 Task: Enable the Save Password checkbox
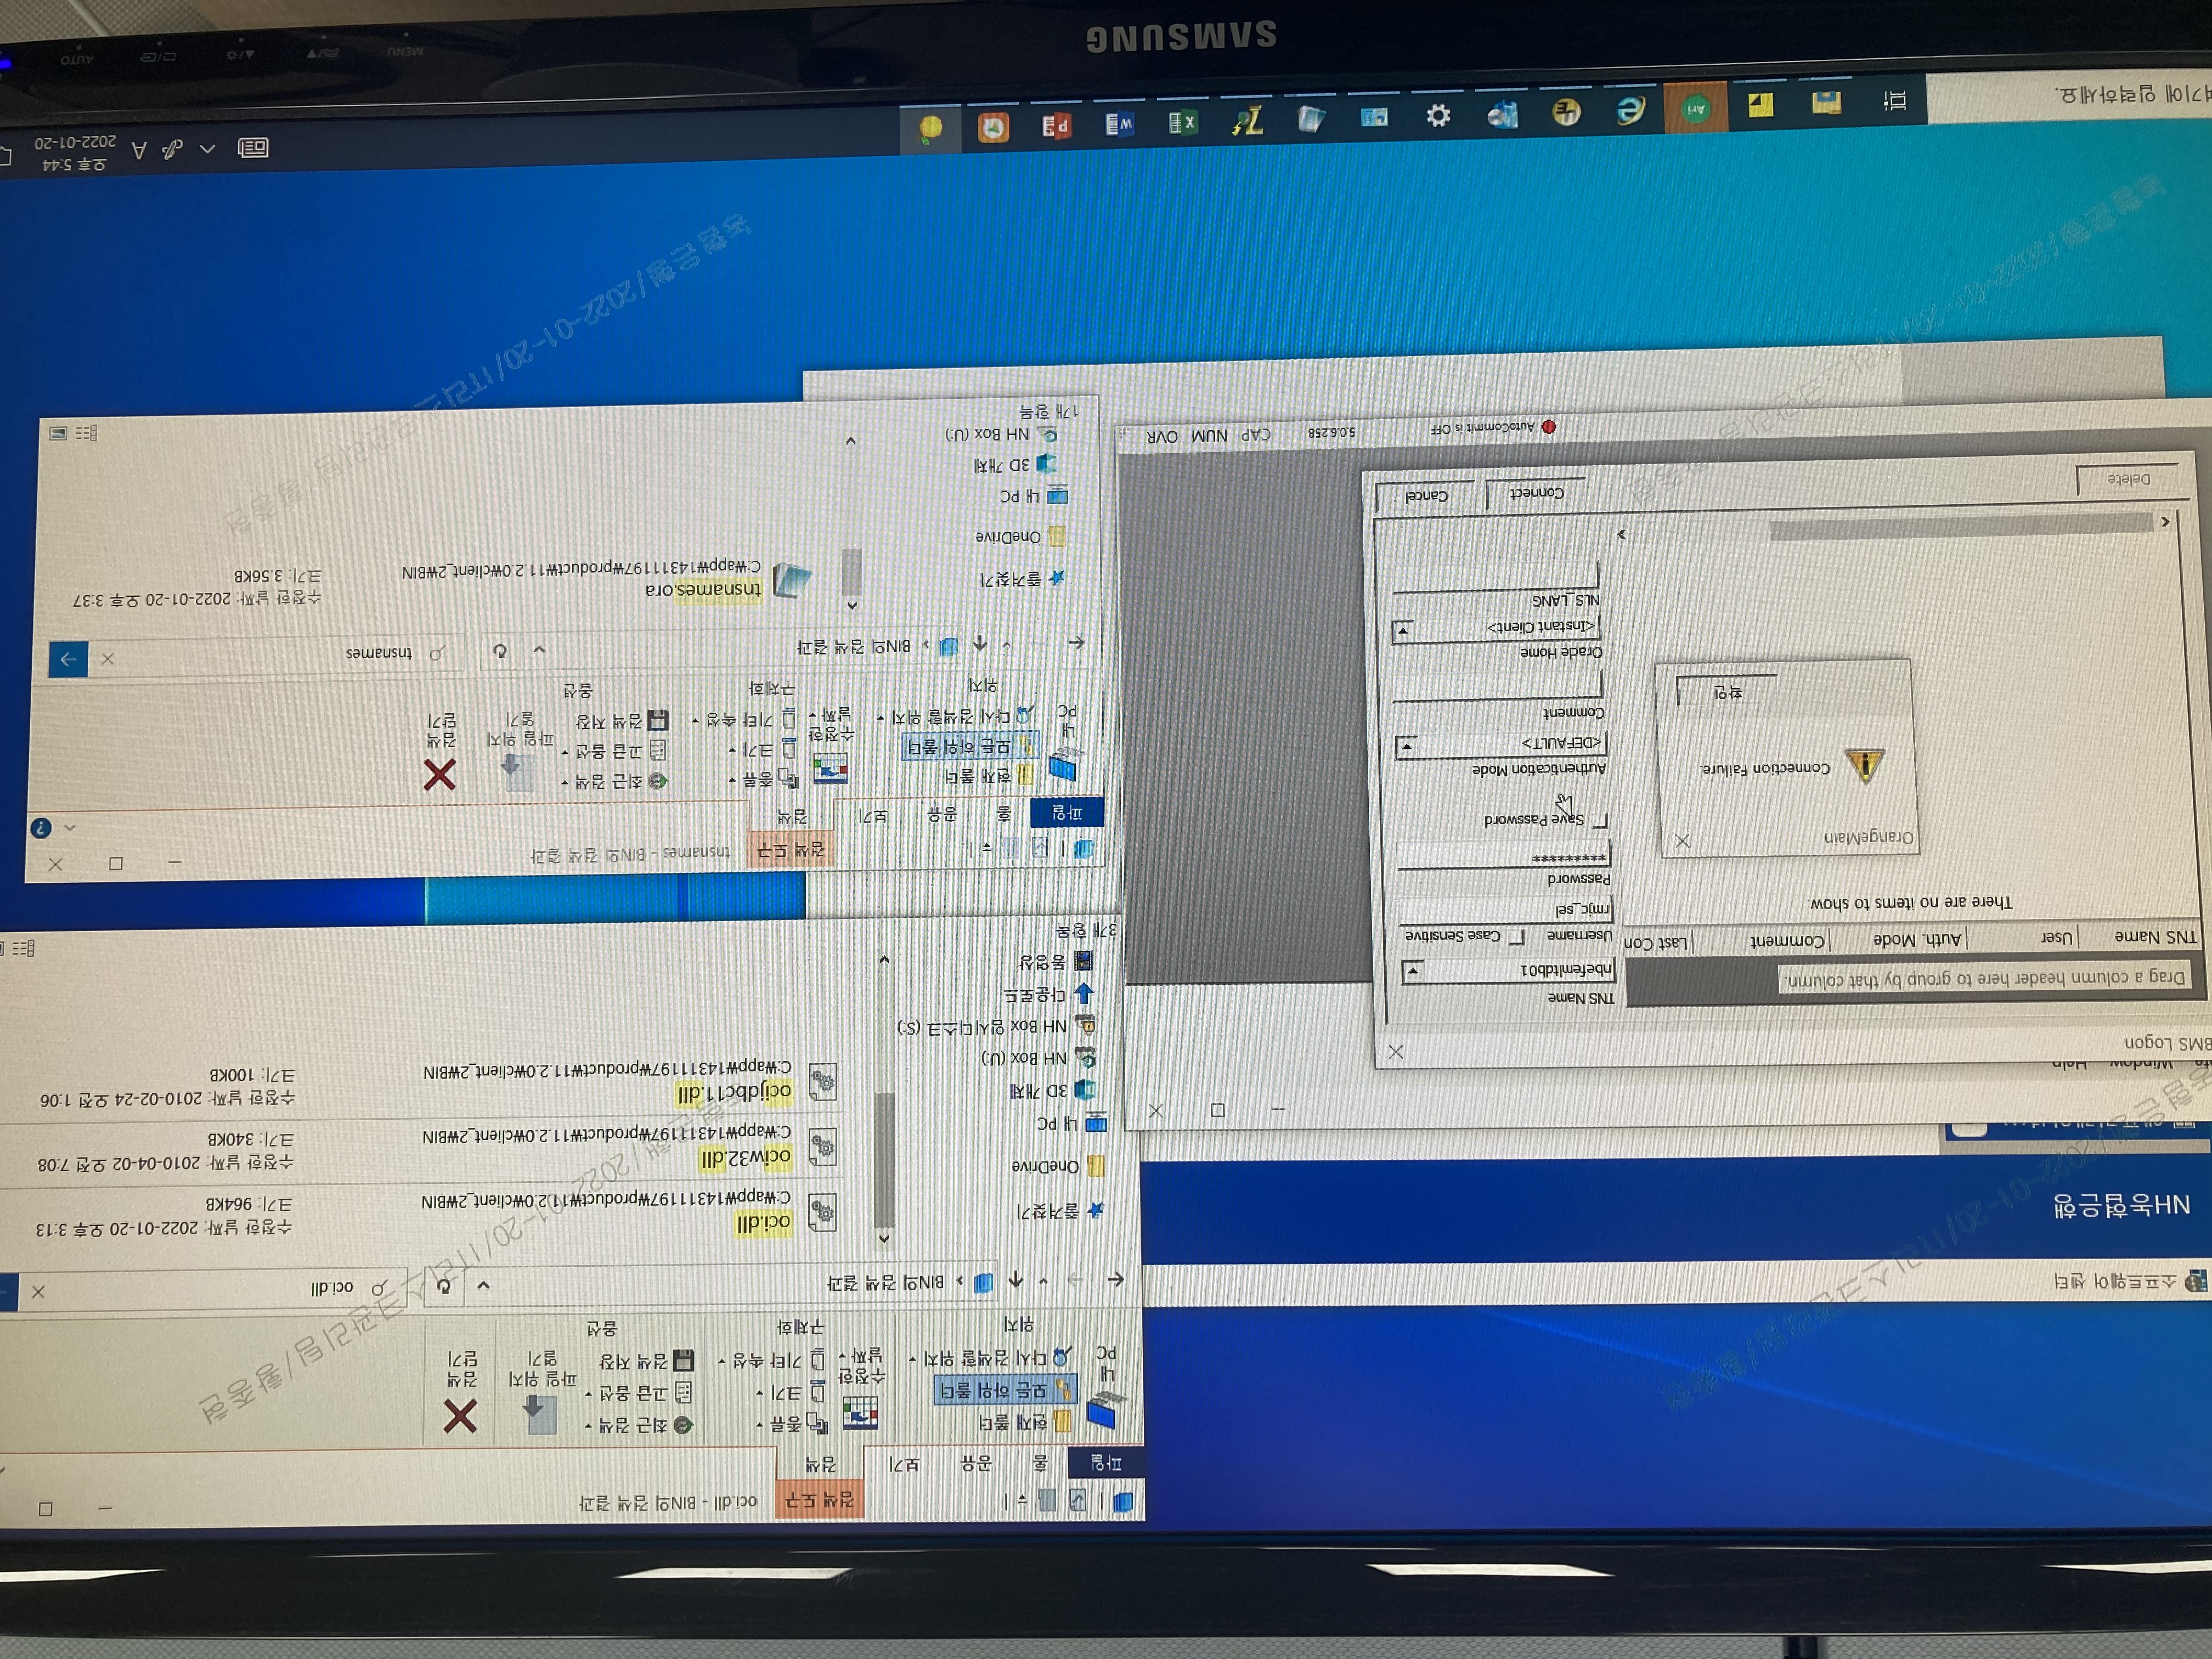pyautogui.click(x=1599, y=820)
